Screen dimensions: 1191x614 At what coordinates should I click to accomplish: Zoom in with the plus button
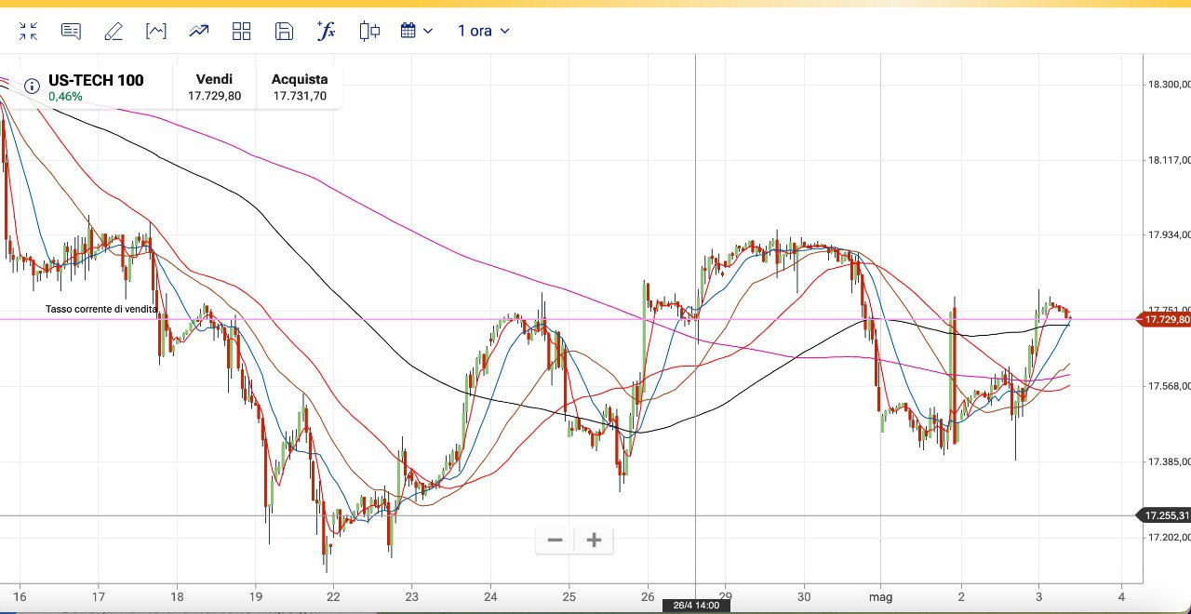pos(594,540)
